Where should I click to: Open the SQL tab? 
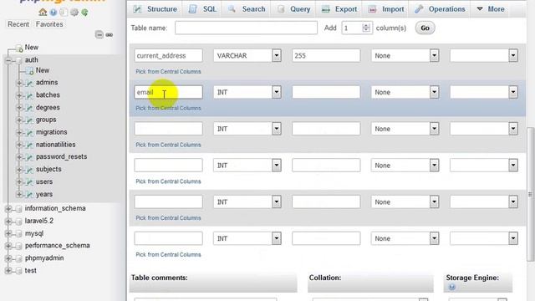click(x=203, y=9)
